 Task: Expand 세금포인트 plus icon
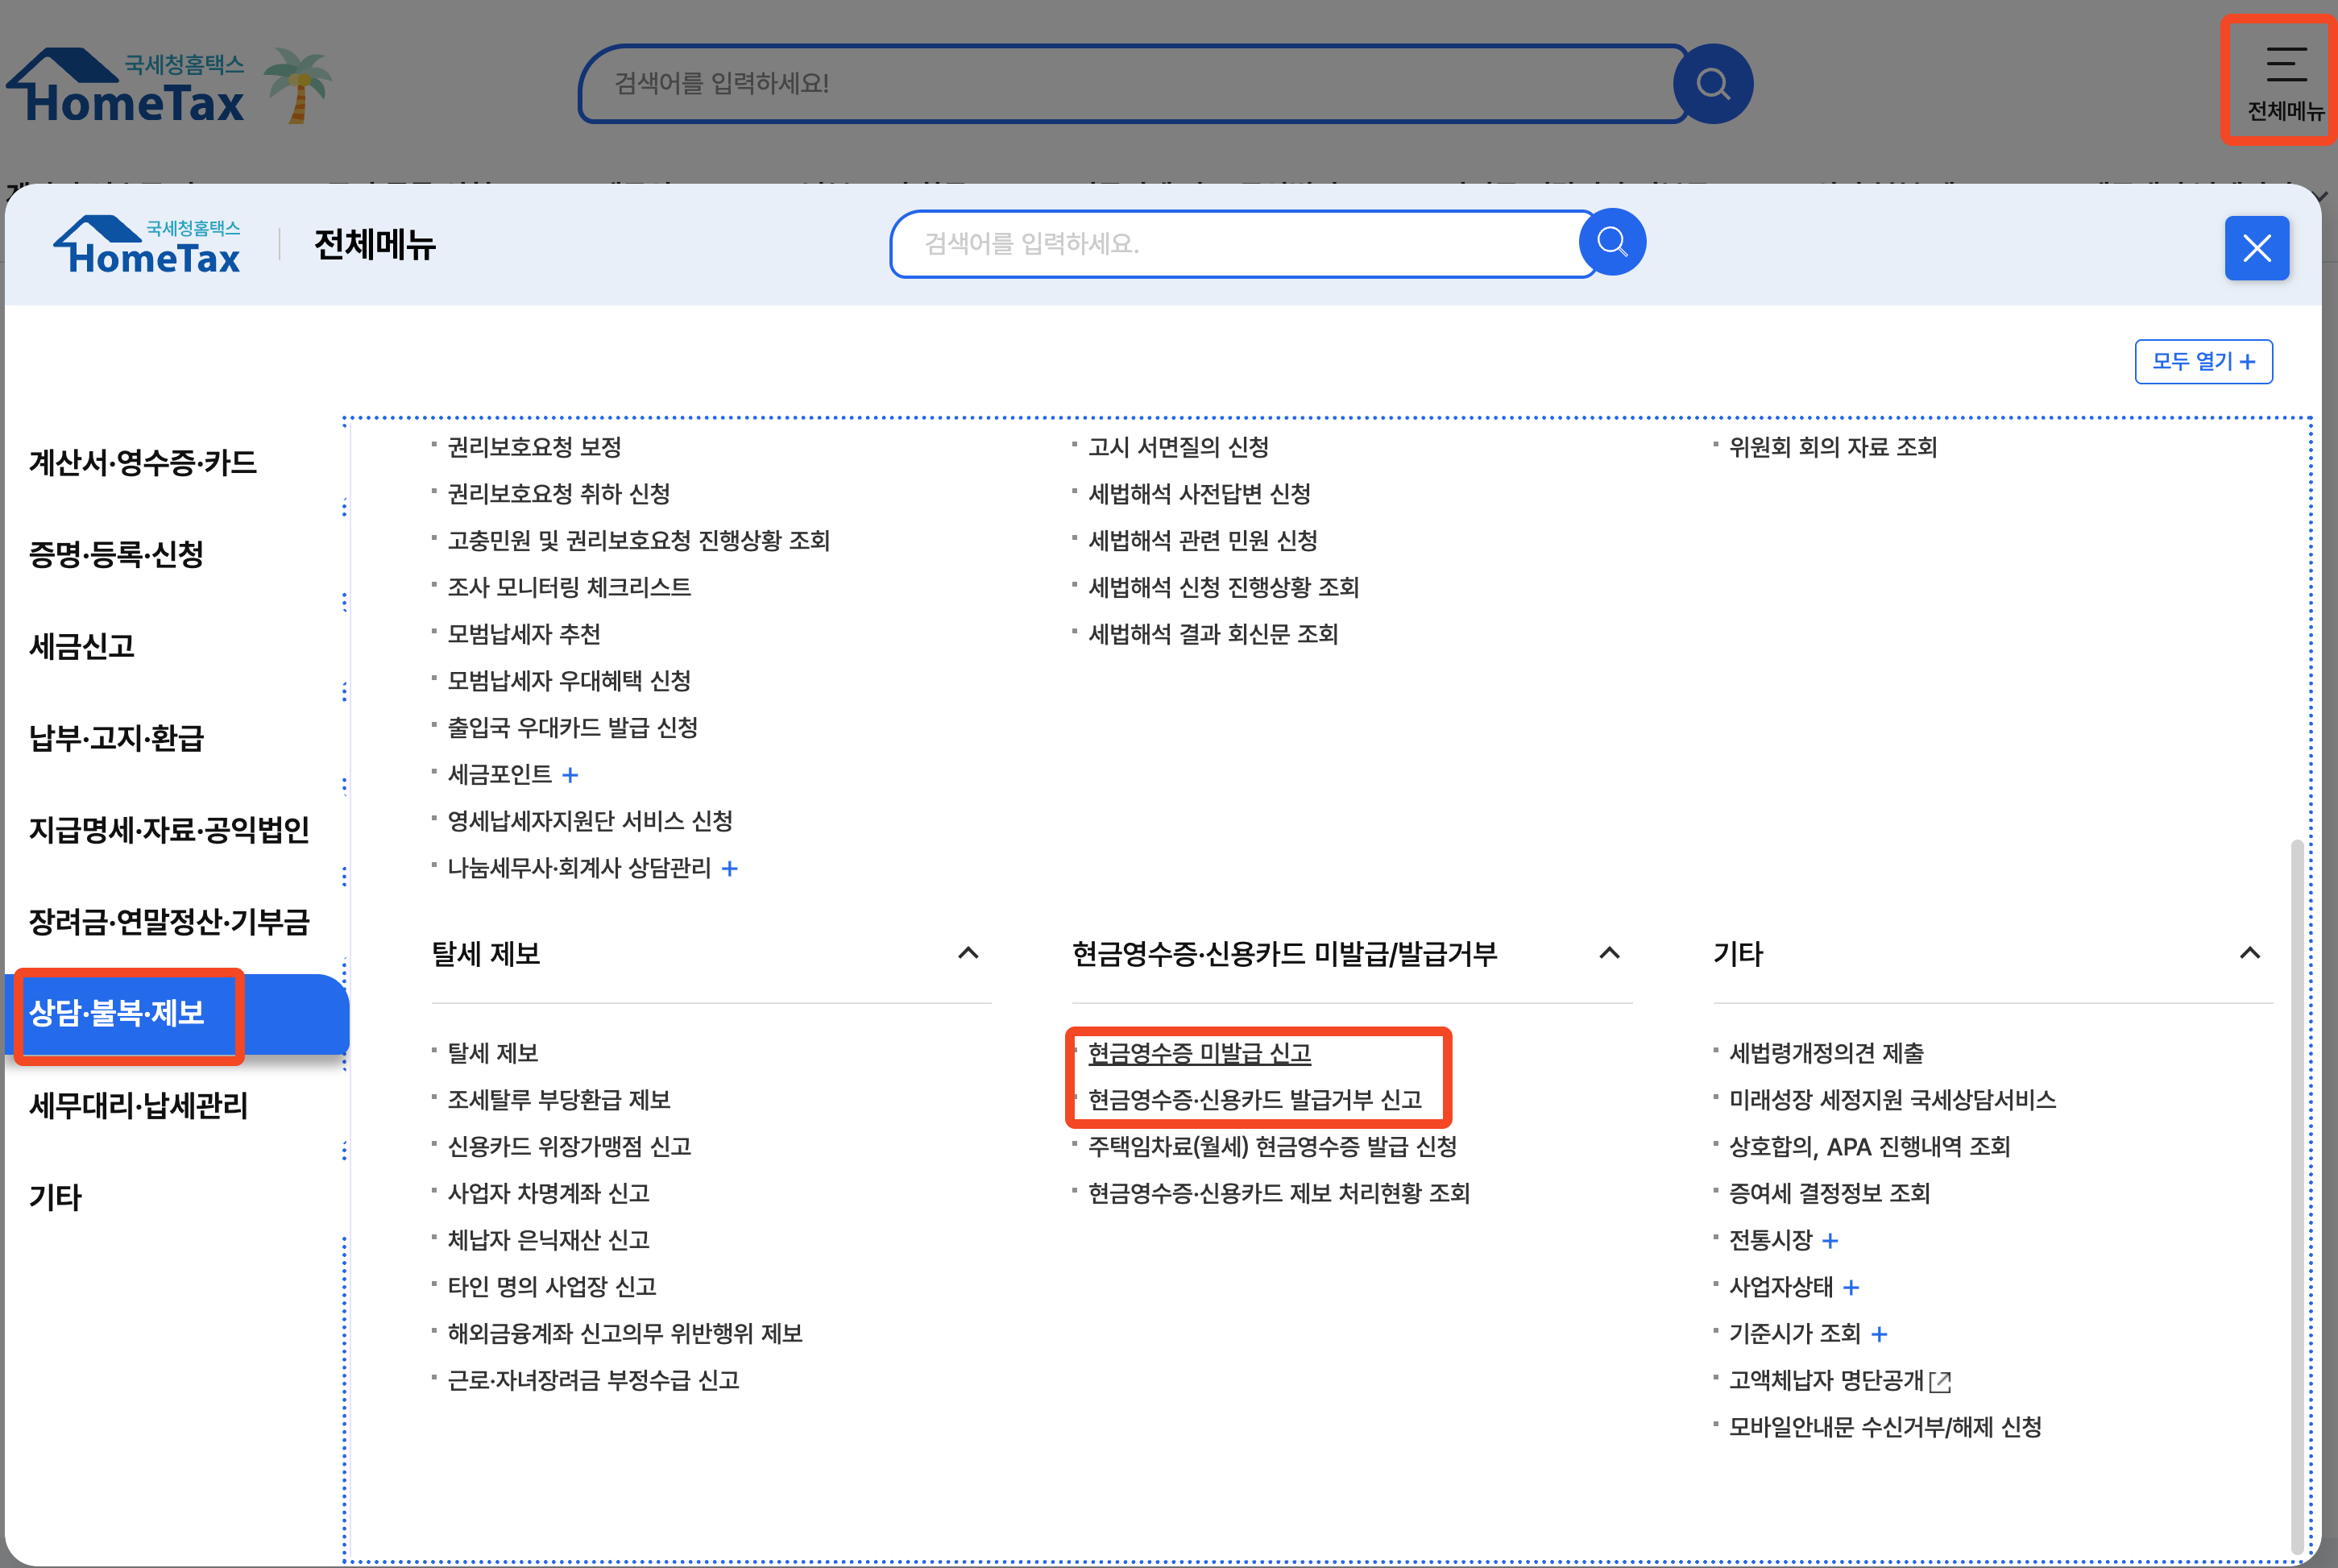pyautogui.click(x=570, y=775)
